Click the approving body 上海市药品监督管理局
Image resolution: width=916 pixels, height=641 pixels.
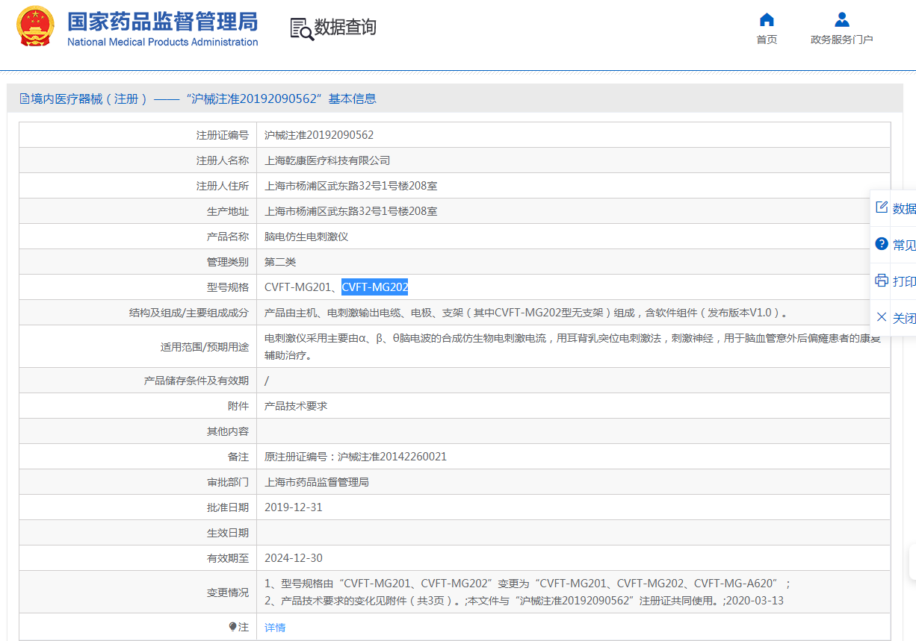[x=317, y=482]
